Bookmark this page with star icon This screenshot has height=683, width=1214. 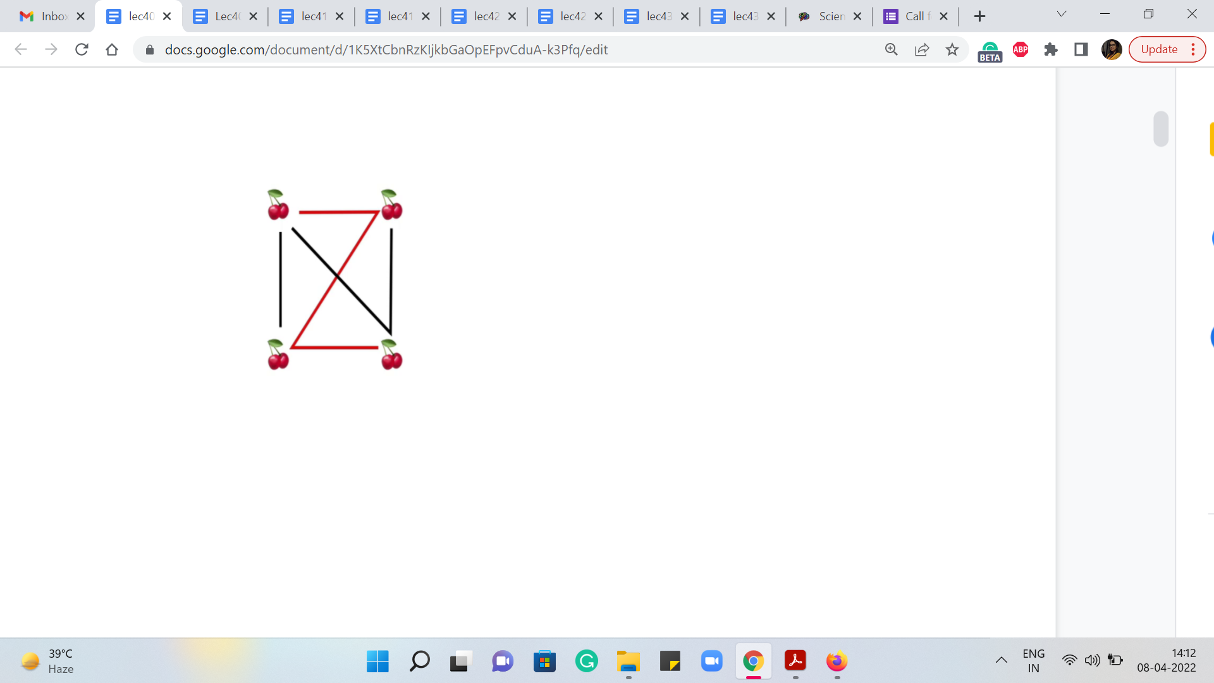point(952,49)
